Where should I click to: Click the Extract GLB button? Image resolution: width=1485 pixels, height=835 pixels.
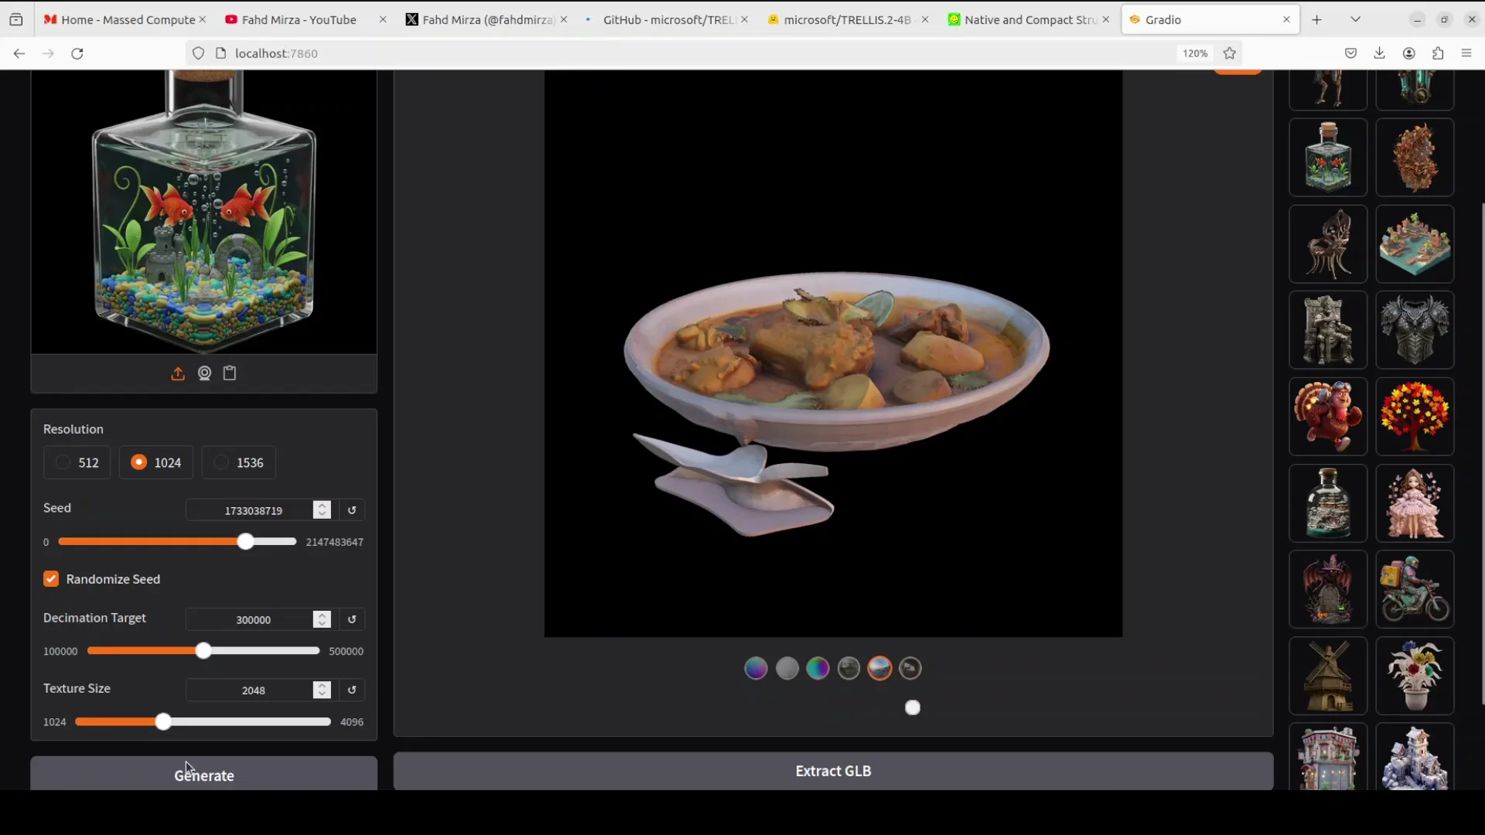[833, 771]
